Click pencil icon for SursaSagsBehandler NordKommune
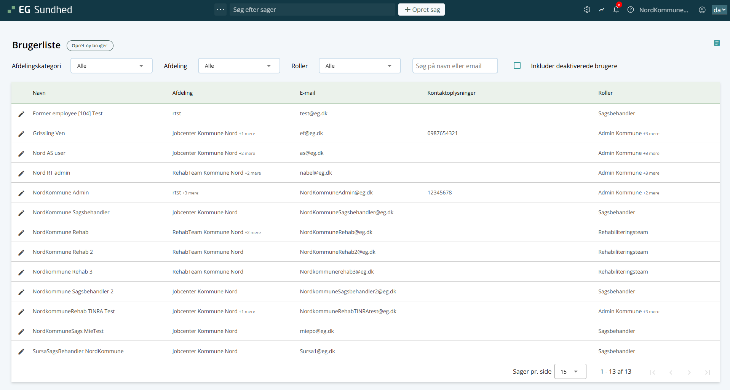This screenshot has height=390, width=730. tap(21, 352)
